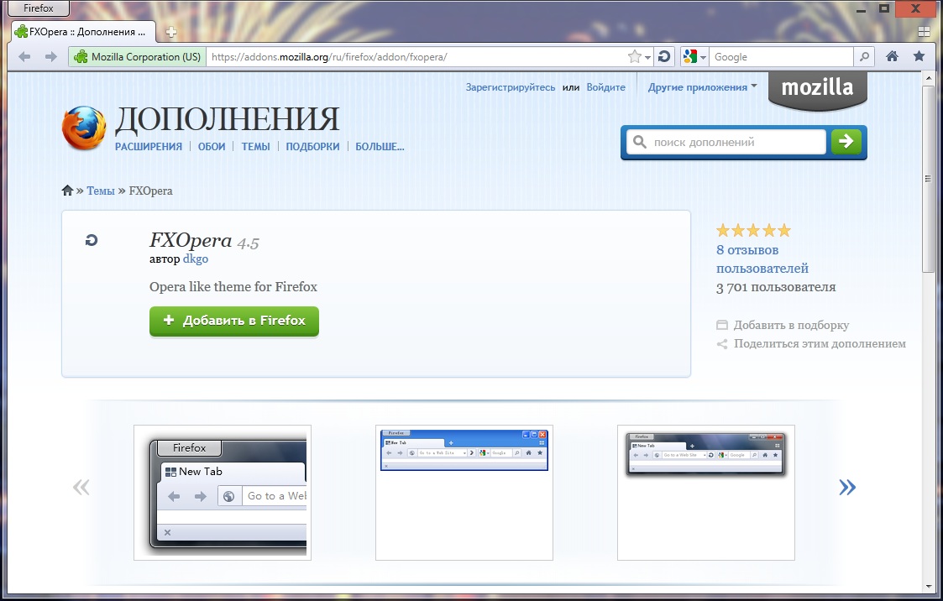Screen dimensions: 943x601
Task: Open the РАСШИРЕНИЯ menu item
Action: pos(148,147)
